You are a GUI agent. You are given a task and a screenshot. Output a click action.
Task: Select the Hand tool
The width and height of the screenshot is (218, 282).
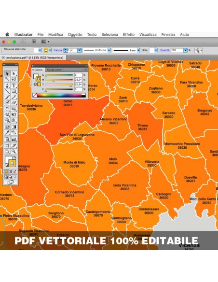point(7,151)
